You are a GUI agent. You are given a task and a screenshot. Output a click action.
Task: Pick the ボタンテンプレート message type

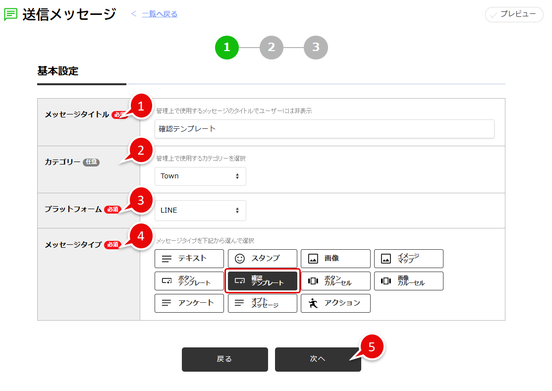tap(189, 280)
